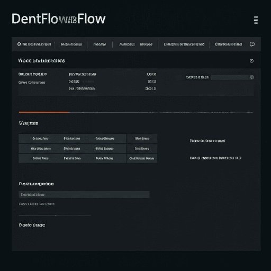Screen dimensions: 271x271
Task: Open the third tab in the navigation bar
Action: point(100,44)
